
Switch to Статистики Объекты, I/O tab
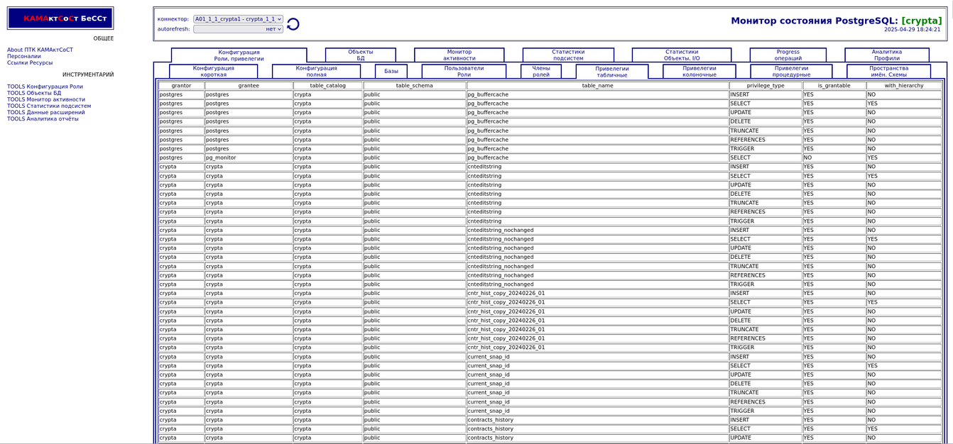tap(682, 55)
